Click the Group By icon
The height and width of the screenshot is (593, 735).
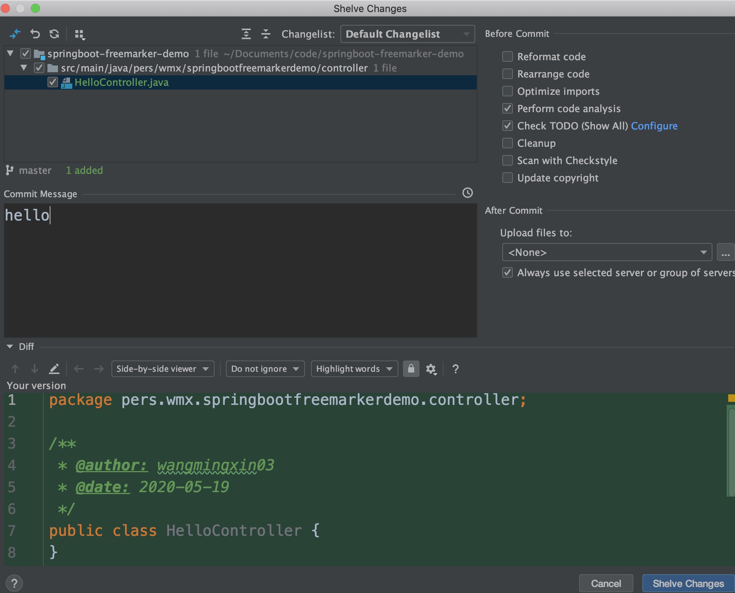[x=80, y=35]
